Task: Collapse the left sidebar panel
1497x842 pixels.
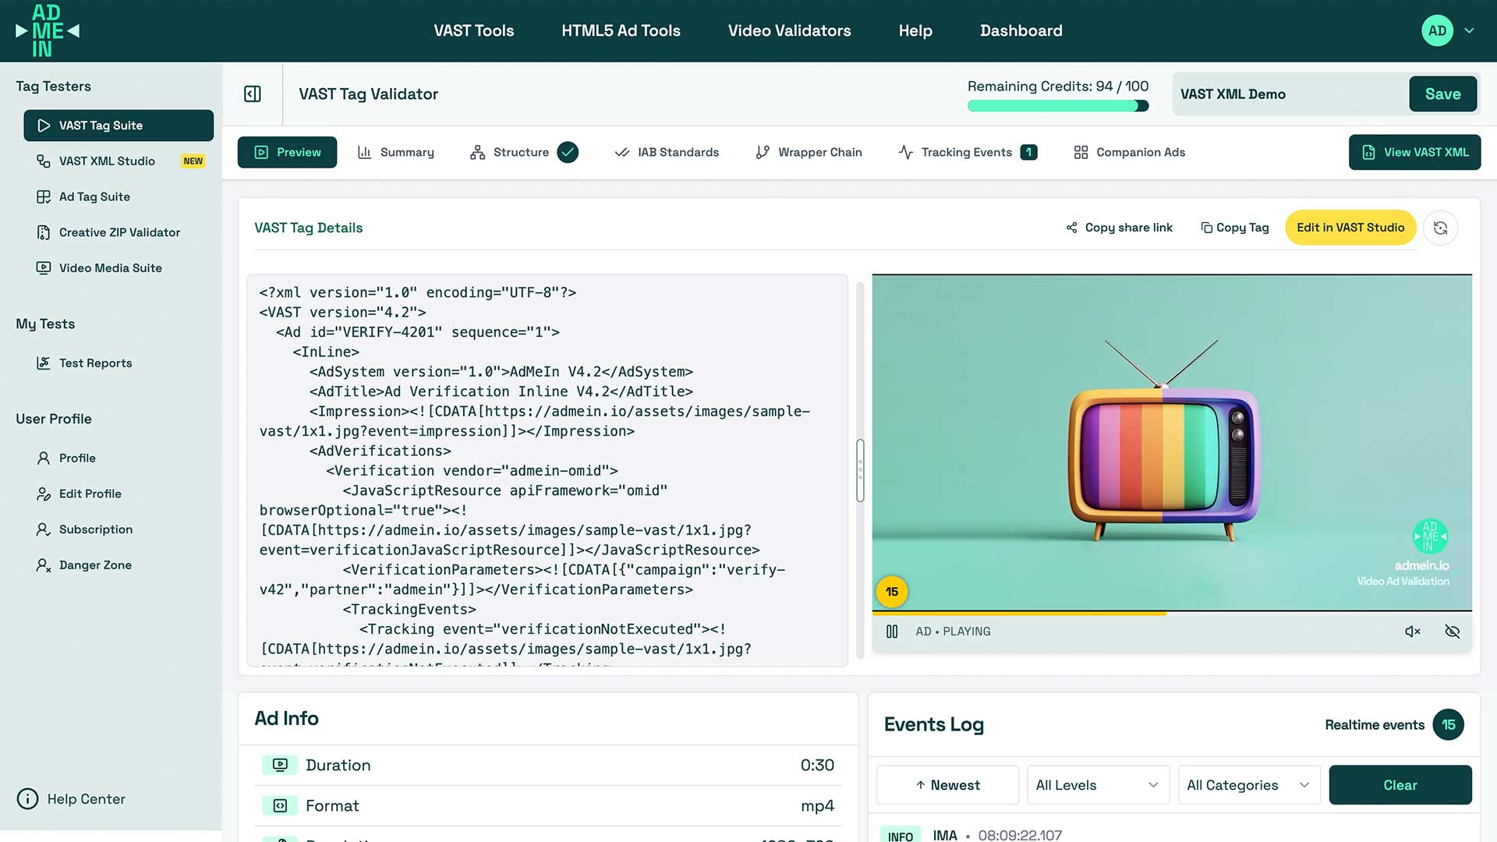Action: 251,94
